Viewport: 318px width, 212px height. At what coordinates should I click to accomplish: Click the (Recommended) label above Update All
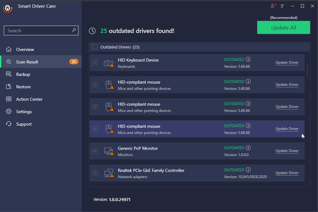click(283, 18)
